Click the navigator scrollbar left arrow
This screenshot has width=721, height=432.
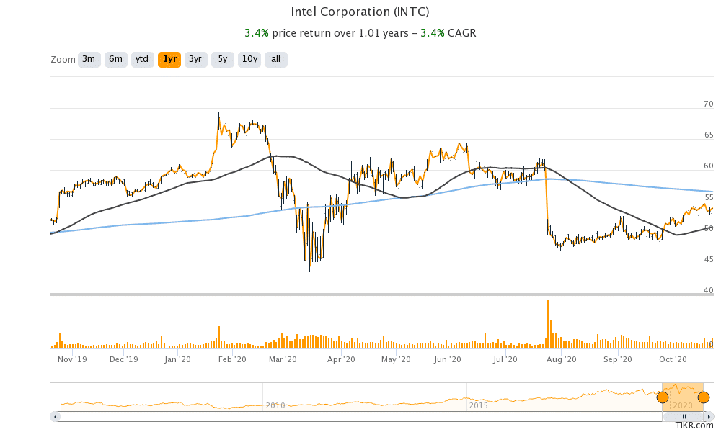(56, 417)
